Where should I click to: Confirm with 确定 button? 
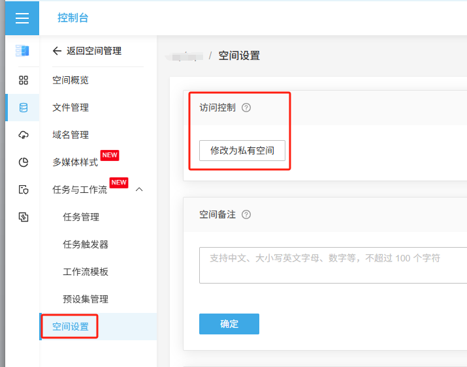229,324
